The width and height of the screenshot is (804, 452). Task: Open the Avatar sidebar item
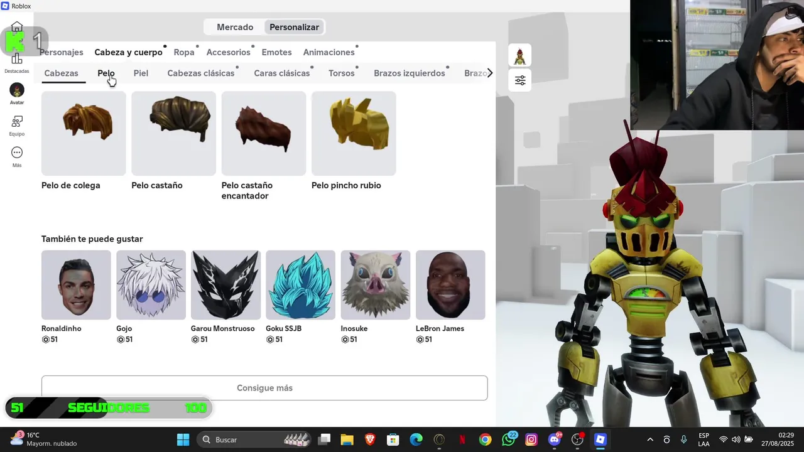[17, 94]
